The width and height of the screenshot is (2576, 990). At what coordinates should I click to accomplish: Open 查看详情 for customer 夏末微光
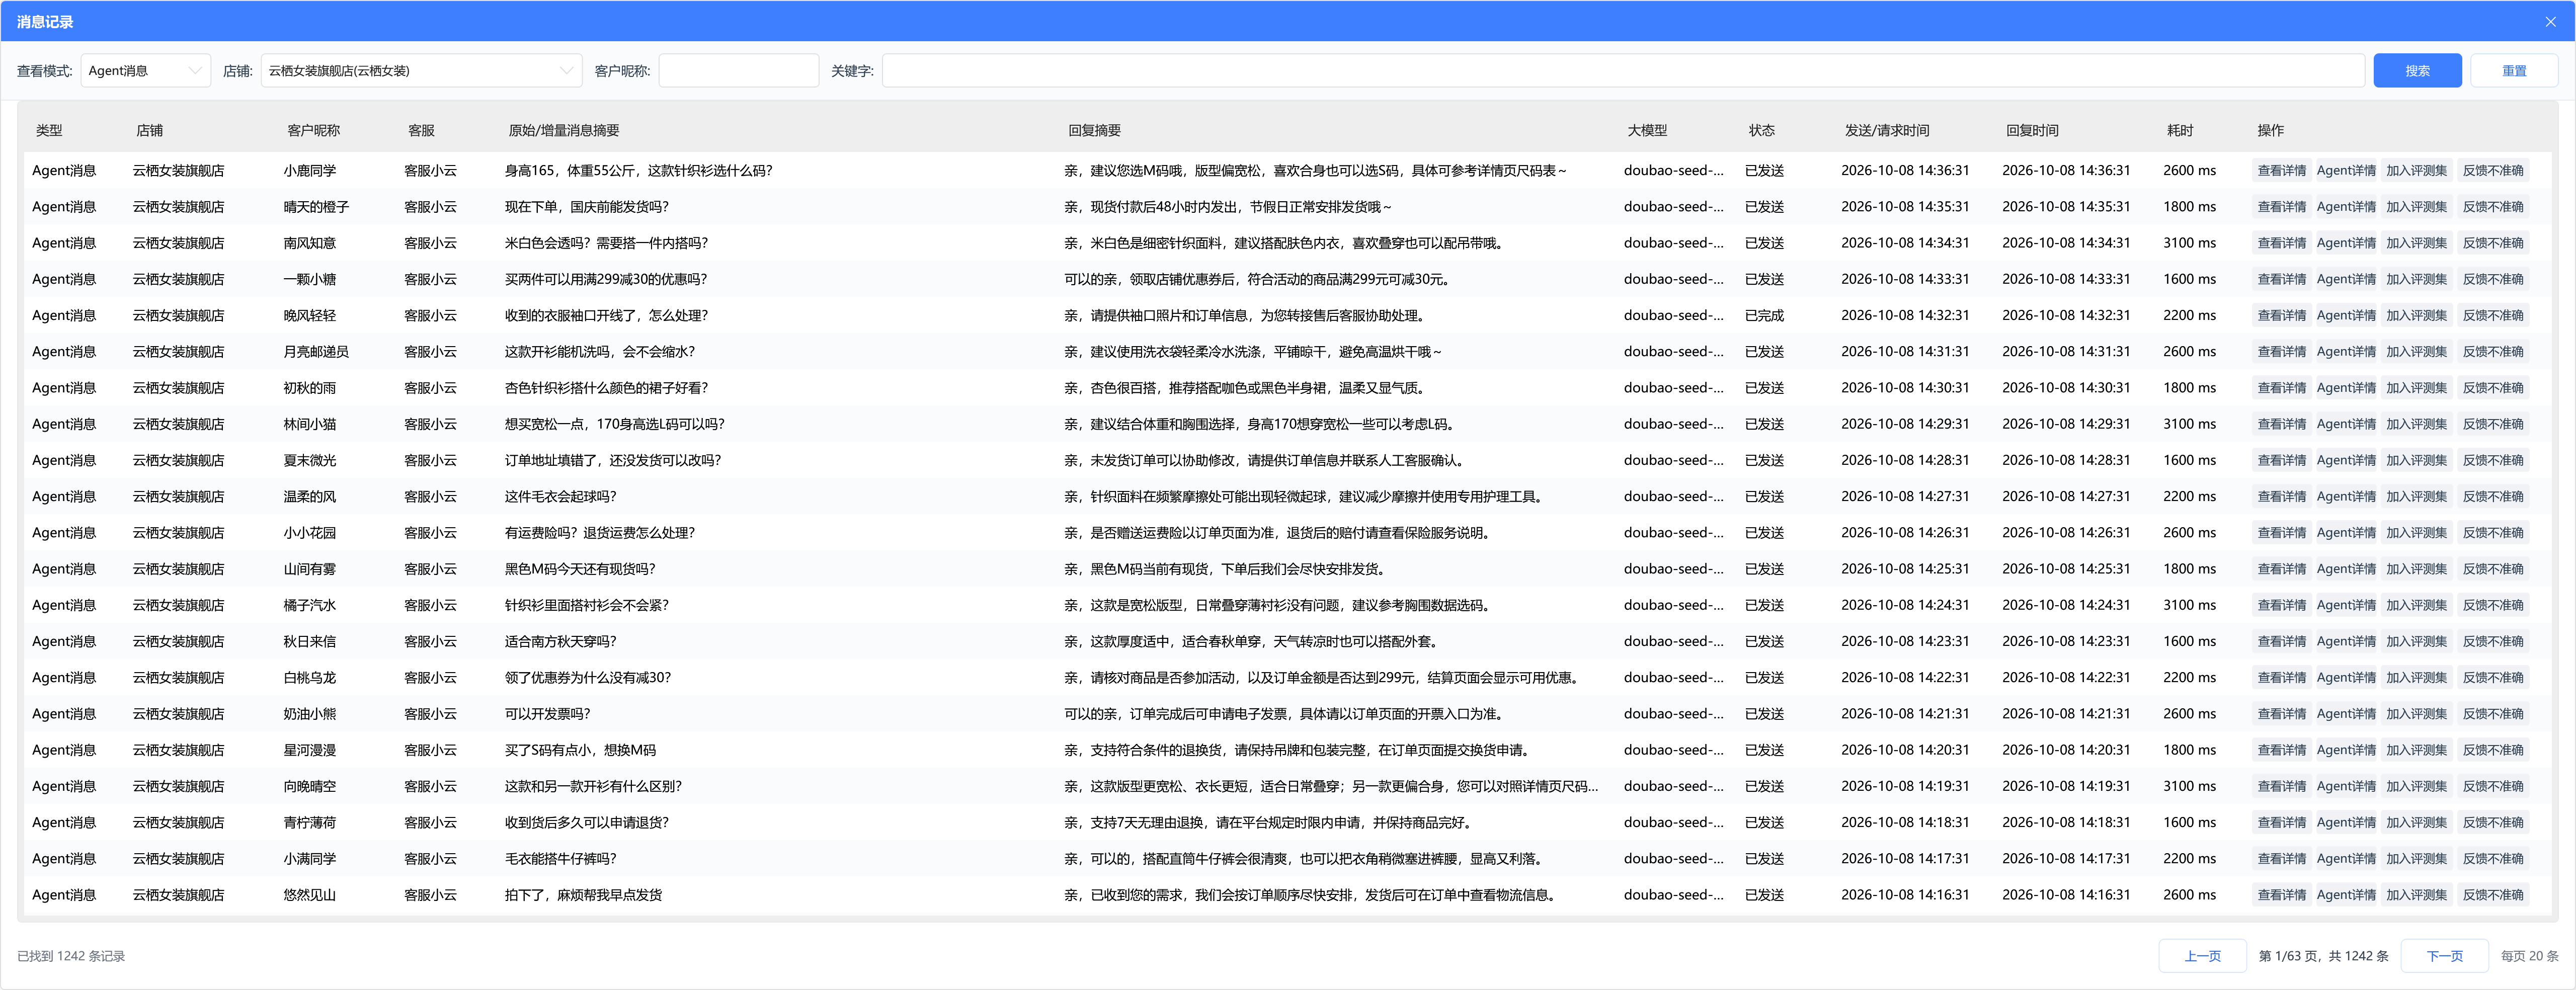[x=2281, y=460]
